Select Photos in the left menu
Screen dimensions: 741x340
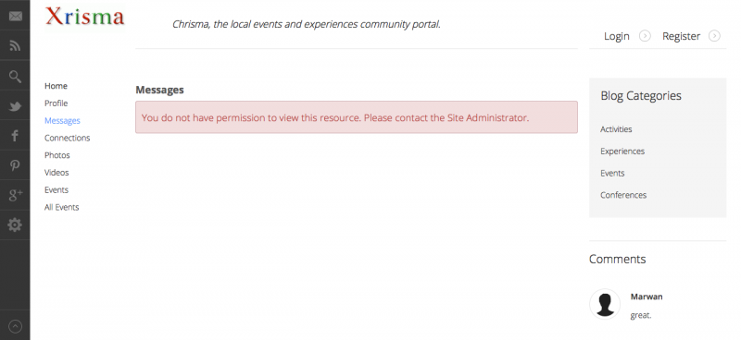pyautogui.click(x=57, y=155)
